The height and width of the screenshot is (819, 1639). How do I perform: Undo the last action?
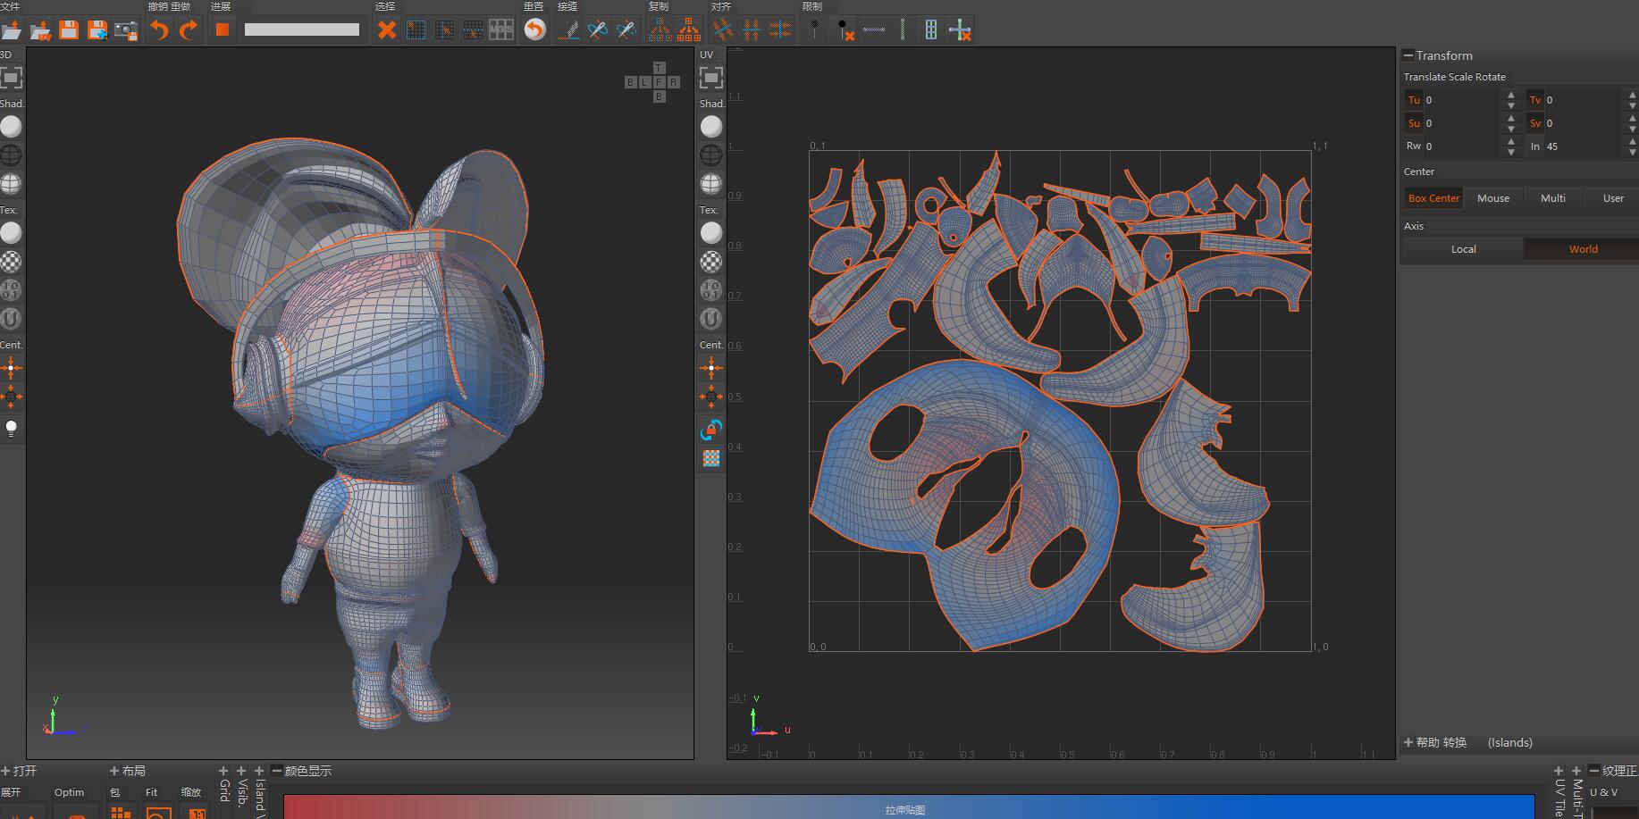click(159, 30)
